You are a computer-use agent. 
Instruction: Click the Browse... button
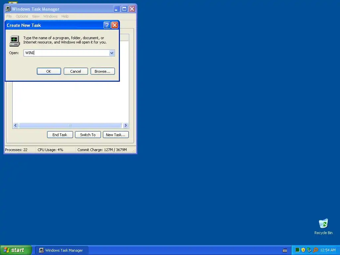[103, 71]
